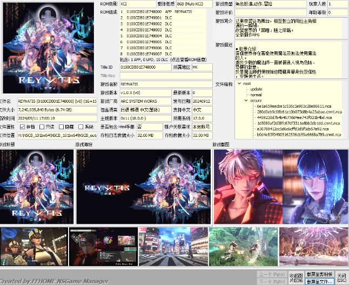
Task: Click the 年龄等级 field showing 0
Action: tap(338, 12)
